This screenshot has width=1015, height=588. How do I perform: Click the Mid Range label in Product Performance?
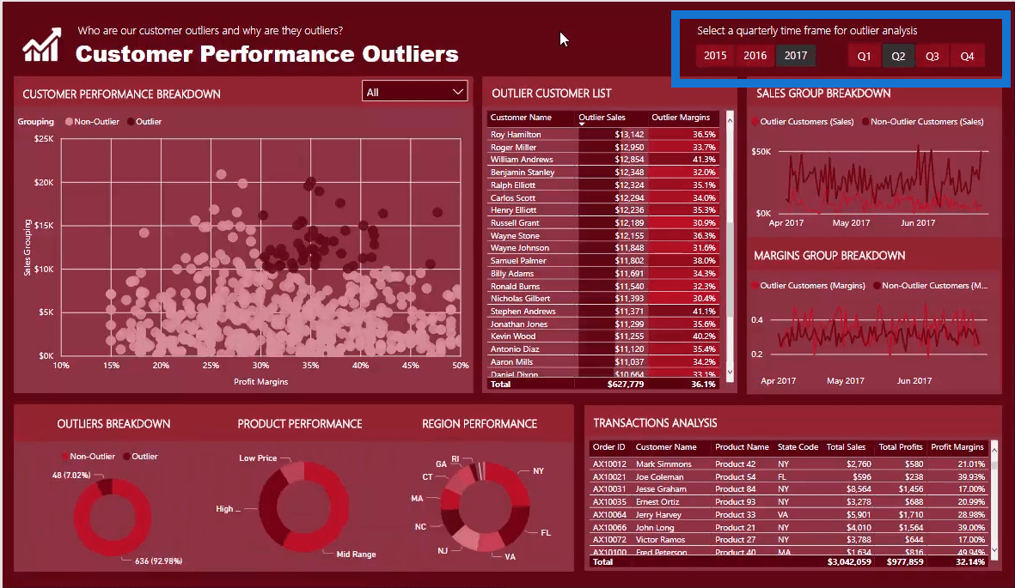[356, 555]
